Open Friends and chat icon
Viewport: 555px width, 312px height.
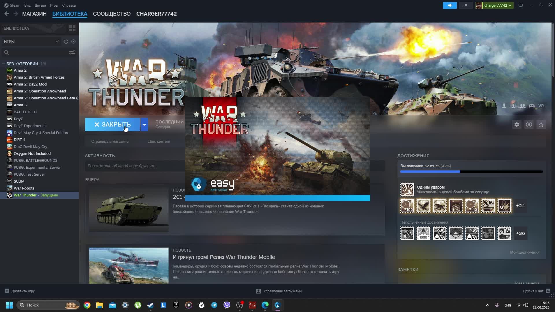548,291
